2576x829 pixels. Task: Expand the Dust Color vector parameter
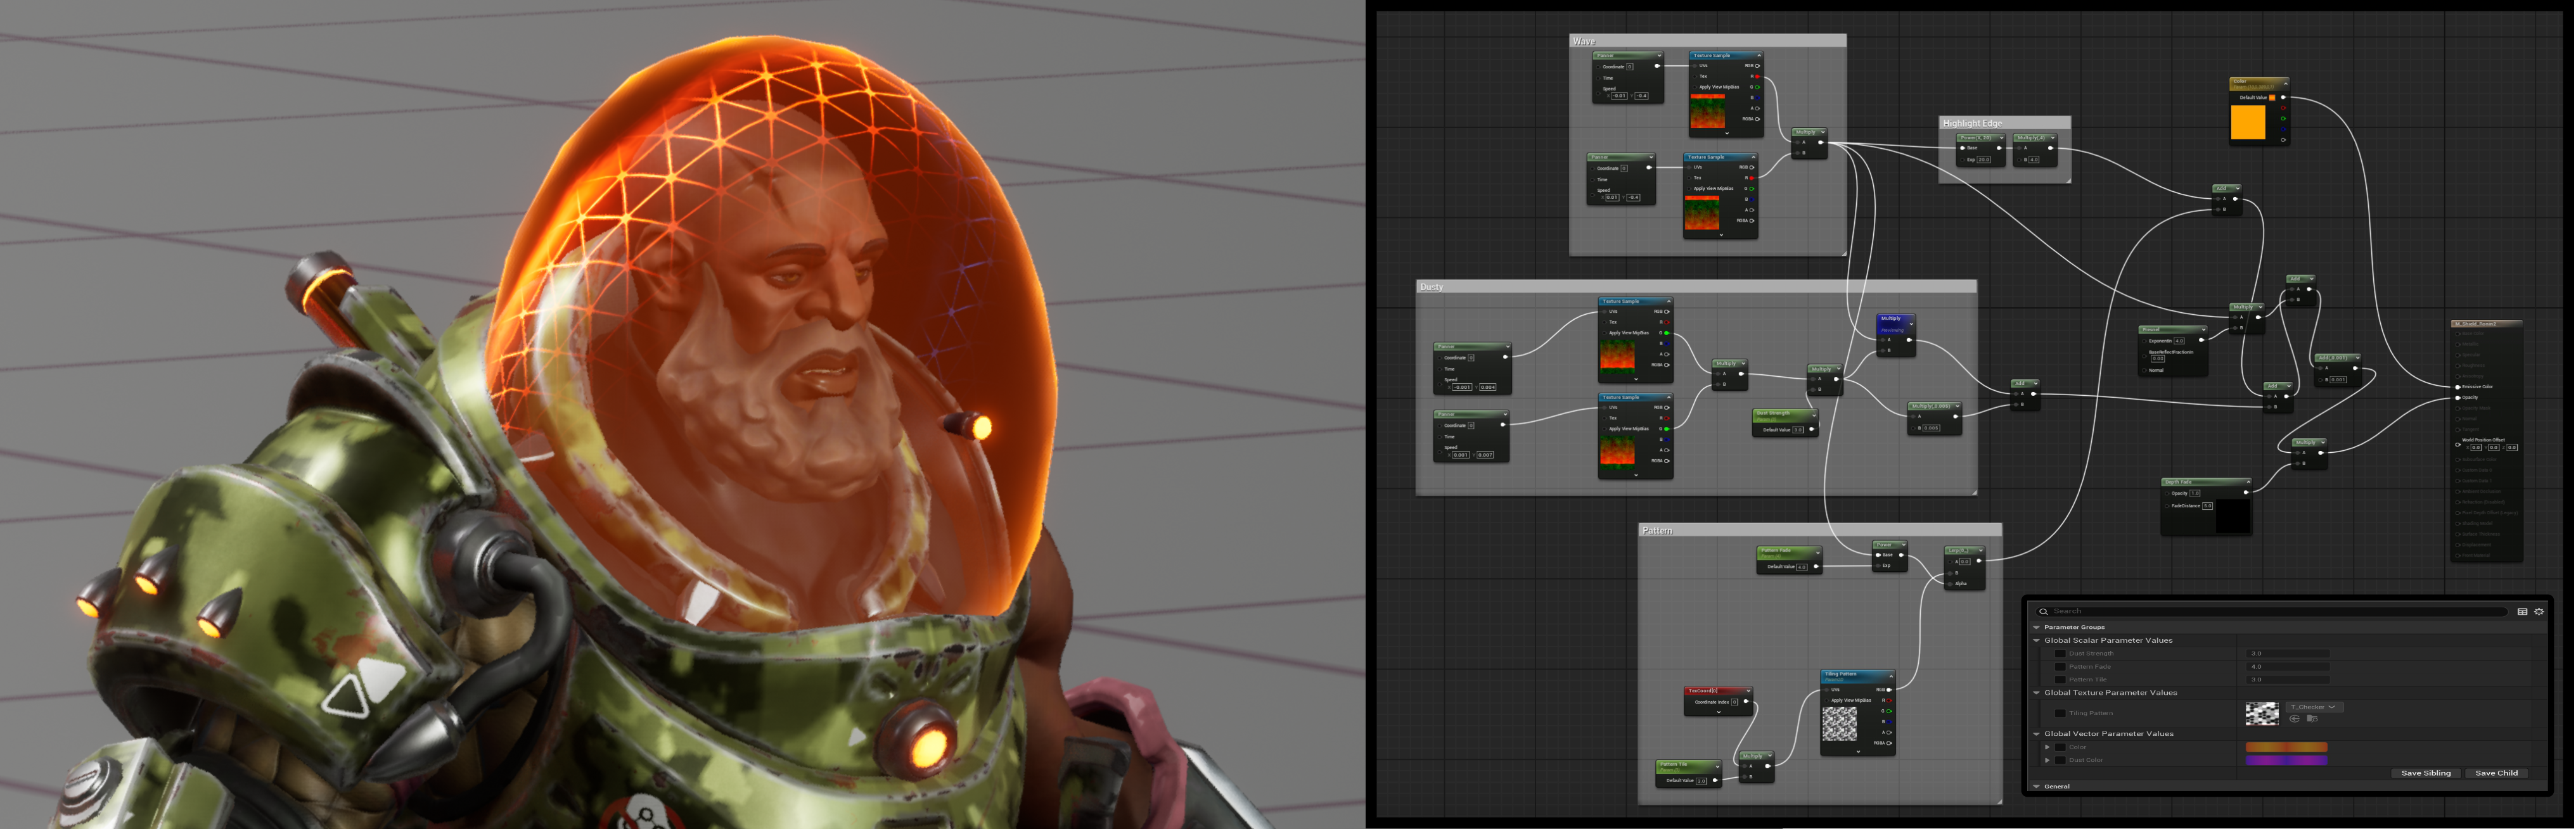pos(2047,760)
